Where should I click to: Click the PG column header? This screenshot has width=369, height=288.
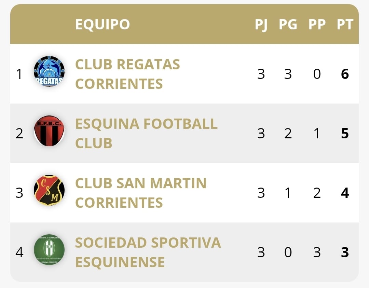pos(288,25)
